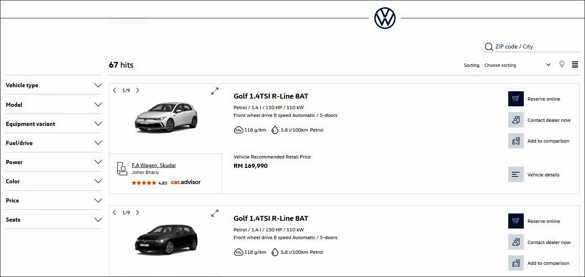Open Vehicle details for the white Golf
This screenshot has width=585, height=277.
516,175
